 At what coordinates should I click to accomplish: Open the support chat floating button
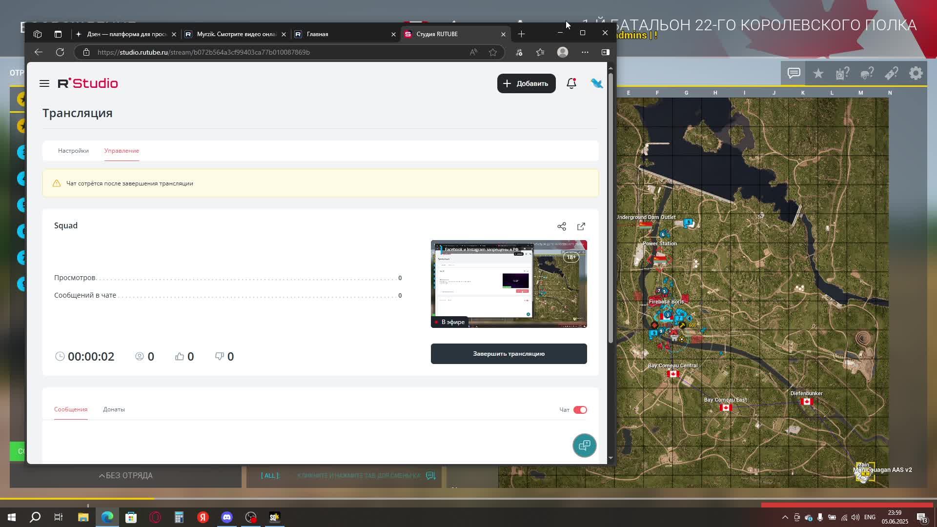point(584,445)
